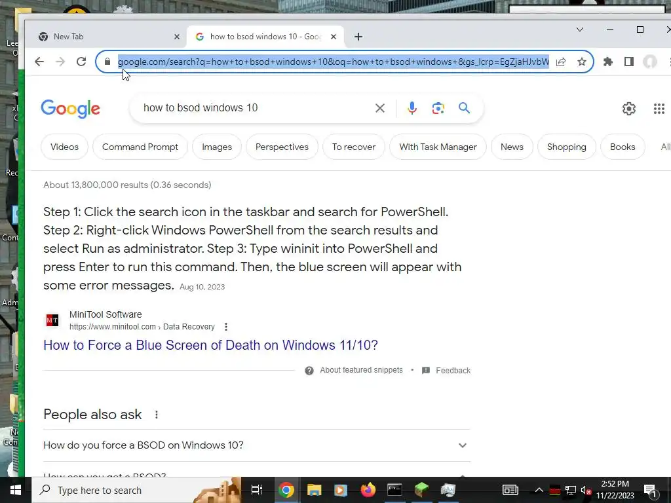The width and height of the screenshot is (671, 503).
Task: Submit search with the magnifier icon
Action: (x=465, y=108)
